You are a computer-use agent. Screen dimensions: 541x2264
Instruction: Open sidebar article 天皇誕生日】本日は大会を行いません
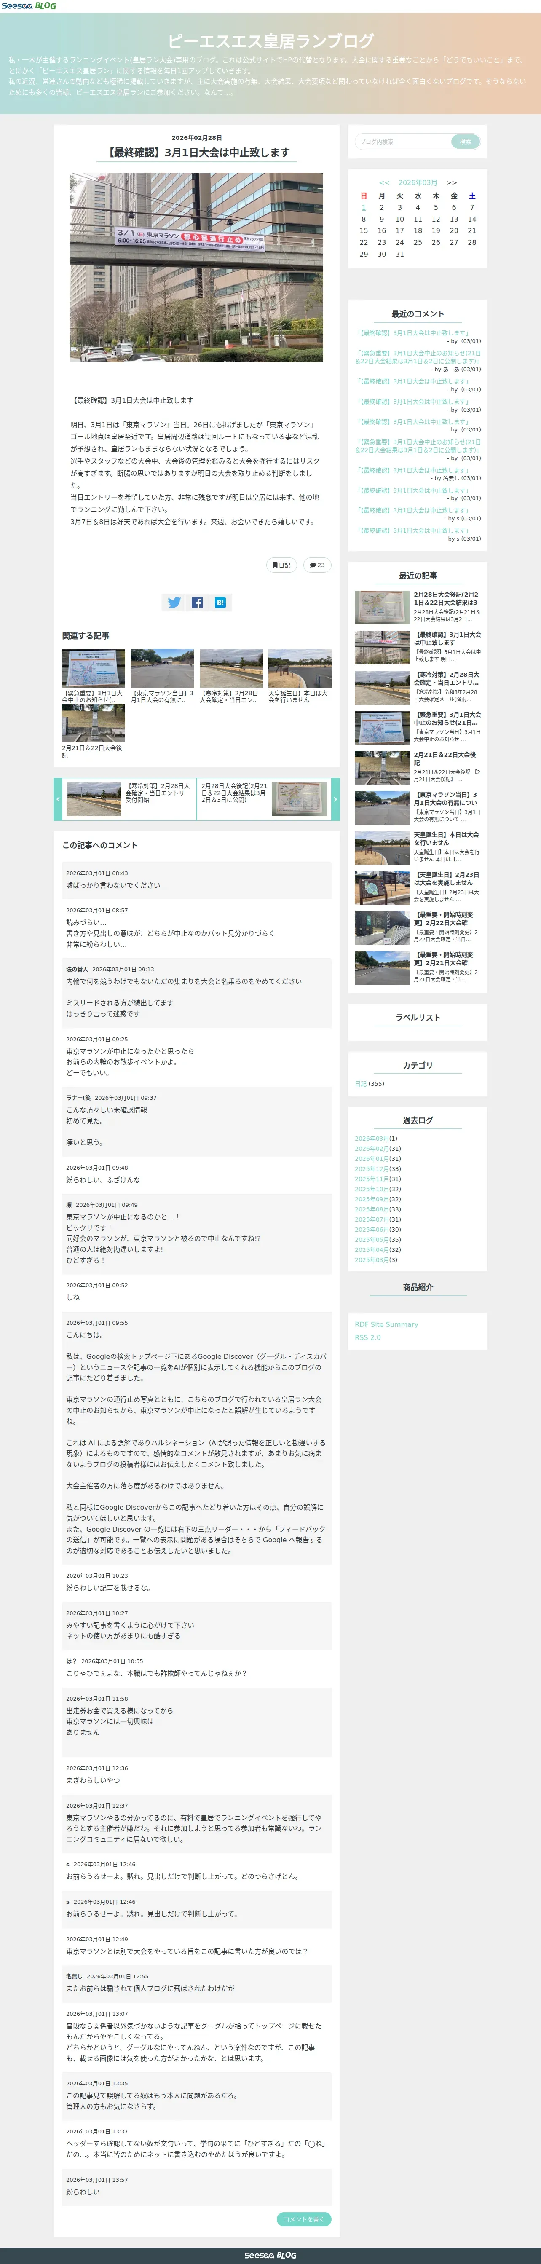tap(418, 847)
